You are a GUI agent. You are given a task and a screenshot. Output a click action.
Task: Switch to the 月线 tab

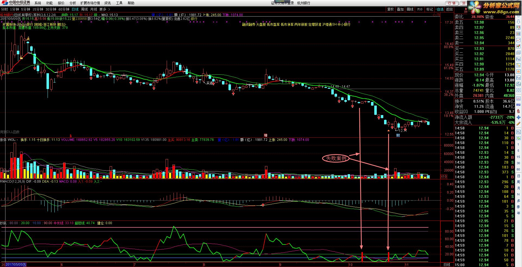click(94, 9)
